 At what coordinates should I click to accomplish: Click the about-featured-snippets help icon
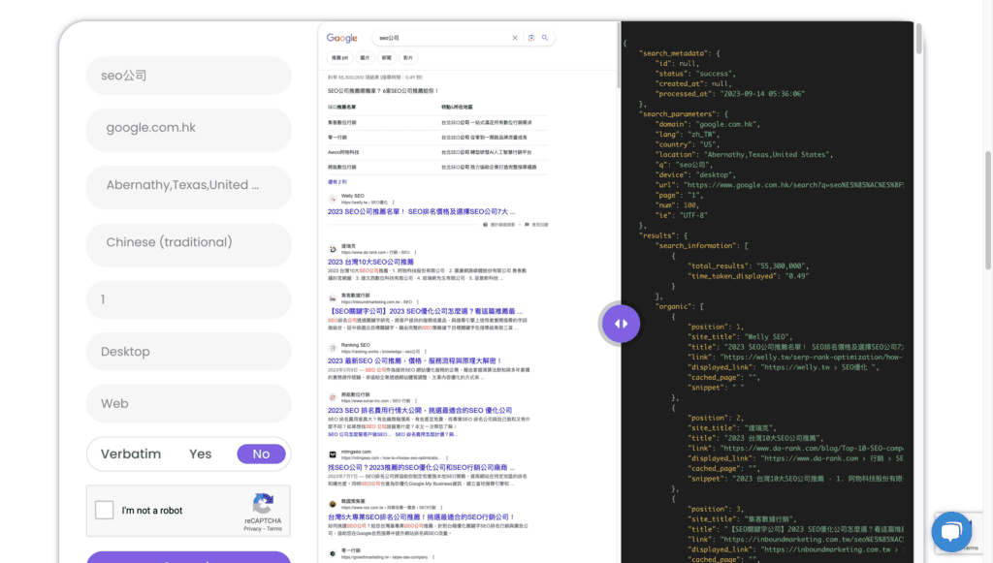click(x=486, y=225)
